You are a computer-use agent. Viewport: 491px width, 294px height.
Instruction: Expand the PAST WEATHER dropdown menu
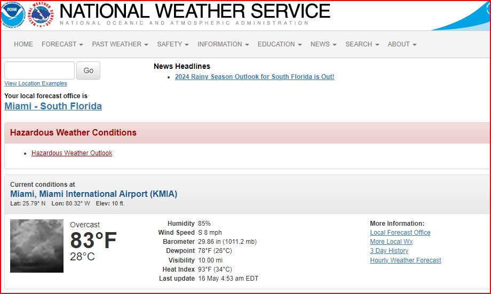pos(120,44)
